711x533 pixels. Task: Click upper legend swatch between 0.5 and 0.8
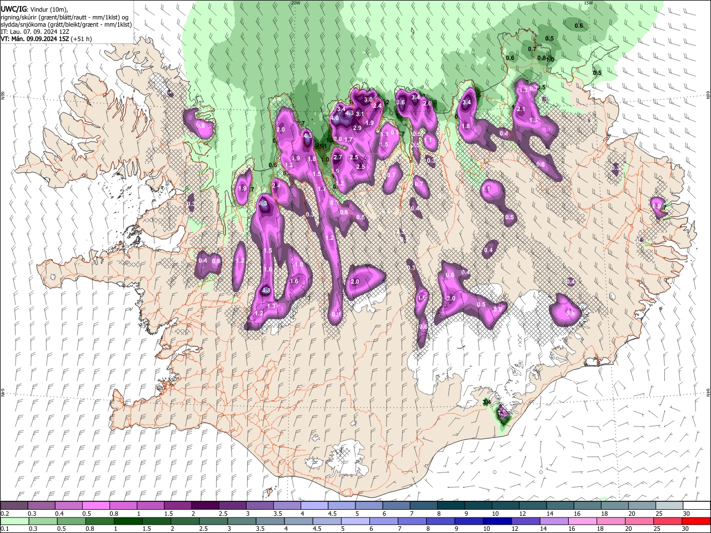pos(96,505)
